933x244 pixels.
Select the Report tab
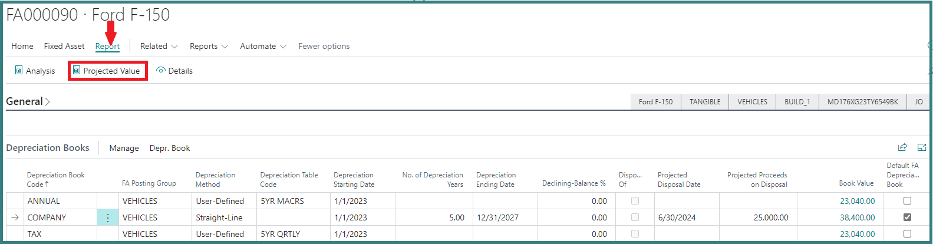[107, 46]
